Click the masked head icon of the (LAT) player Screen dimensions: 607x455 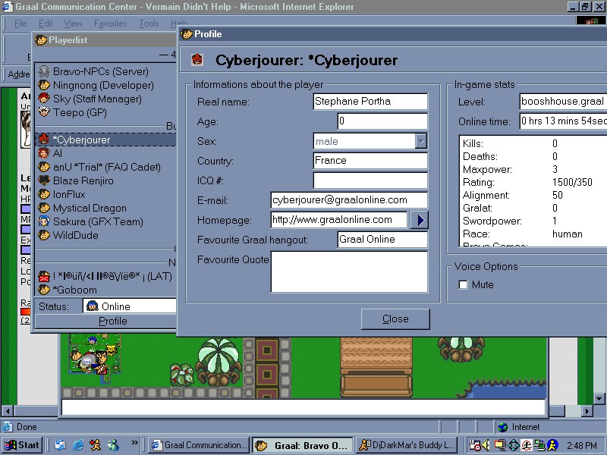coord(44,276)
